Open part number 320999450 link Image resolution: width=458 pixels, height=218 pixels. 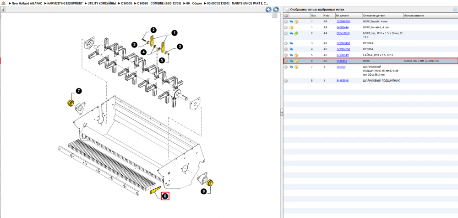[x=343, y=43]
